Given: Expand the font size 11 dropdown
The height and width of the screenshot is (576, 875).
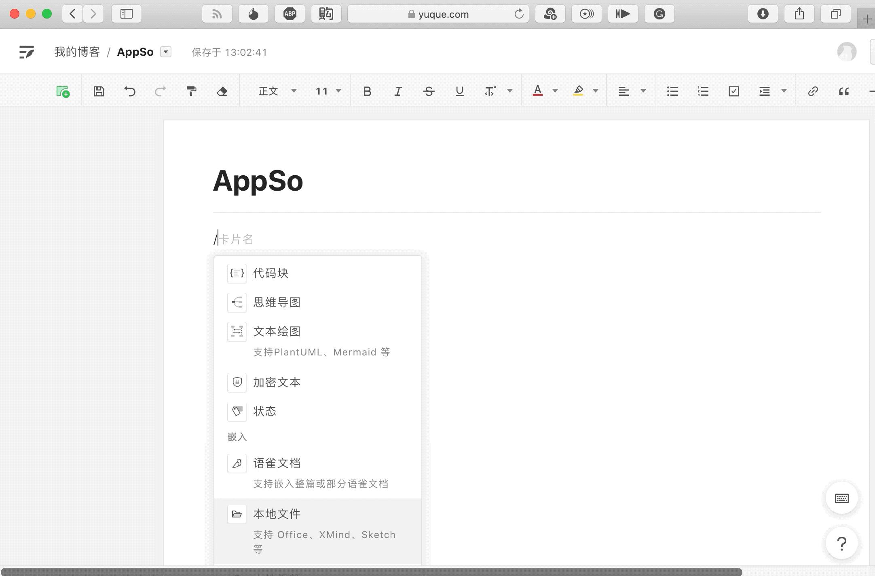Looking at the screenshot, I should coord(328,91).
